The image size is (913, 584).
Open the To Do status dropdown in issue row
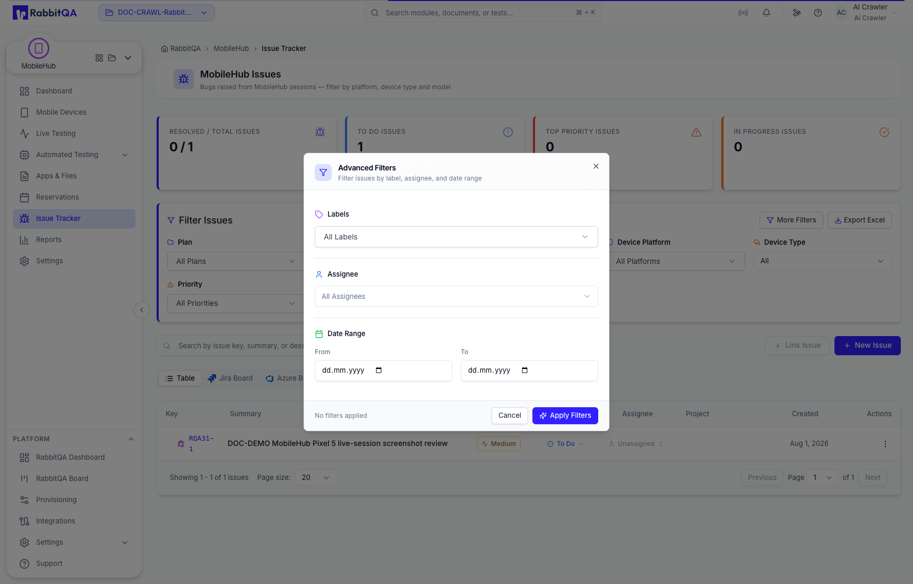(565, 444)
